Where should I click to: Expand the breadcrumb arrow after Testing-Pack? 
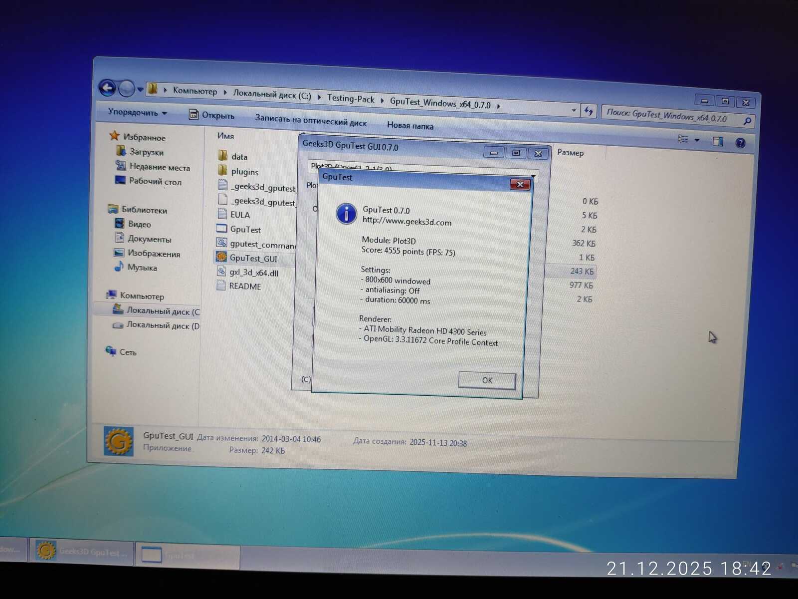click(x=382, y=100)
